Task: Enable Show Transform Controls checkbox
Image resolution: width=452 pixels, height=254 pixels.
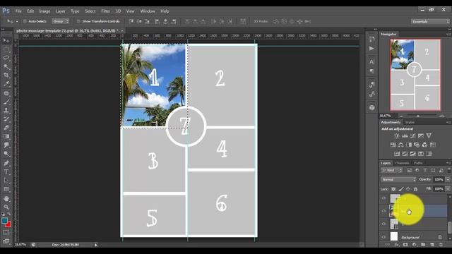Action: point(78,21)
